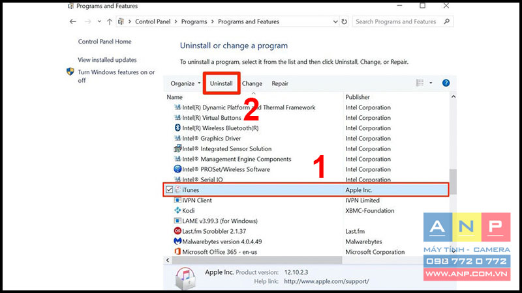Refresh the Programs and Features list
Viewport: 522px width, 293px height.
pos(344,21)
